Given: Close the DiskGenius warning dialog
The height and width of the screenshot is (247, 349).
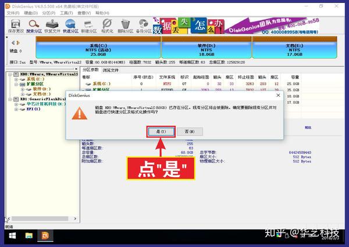Looking at the screenshot, I should tap(278, 95).
